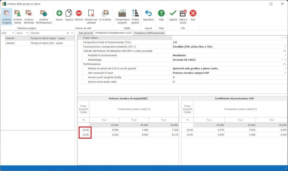Select the 7.360 output power cell

[164, 130]
